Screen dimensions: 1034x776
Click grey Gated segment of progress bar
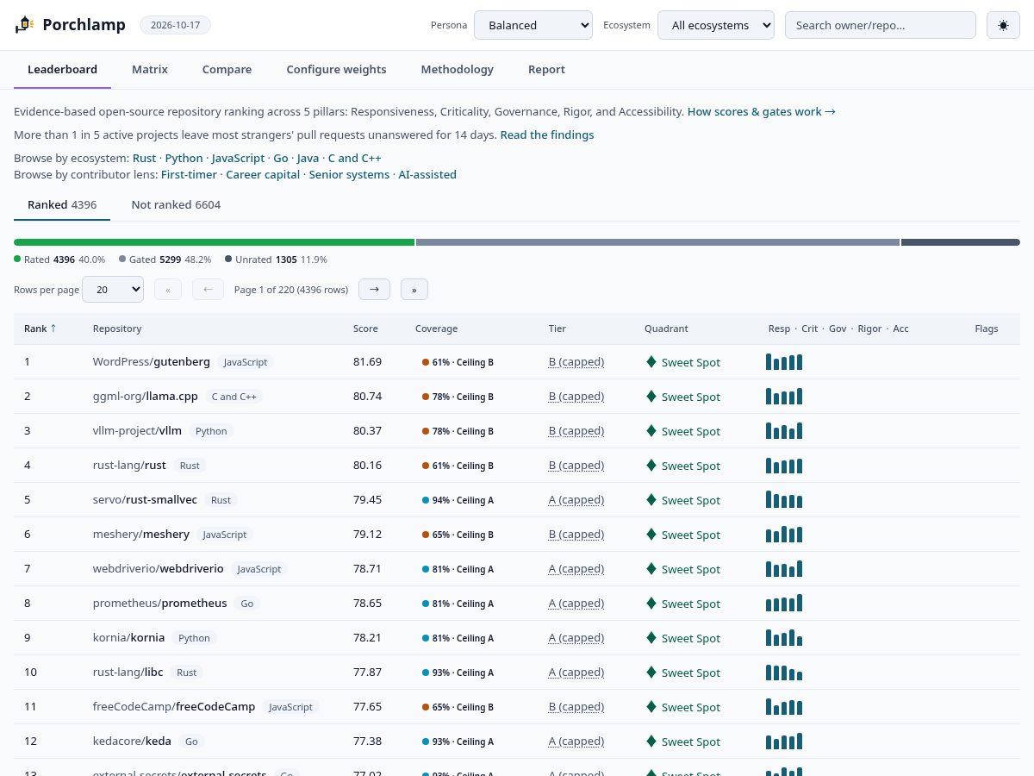point(657,242)
